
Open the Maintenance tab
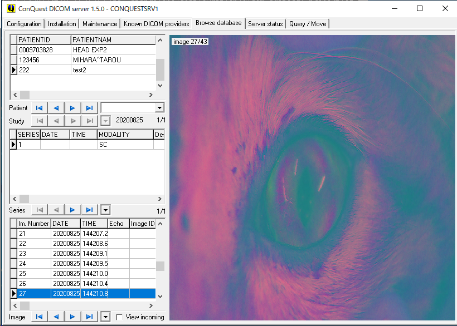click(100, 24)
